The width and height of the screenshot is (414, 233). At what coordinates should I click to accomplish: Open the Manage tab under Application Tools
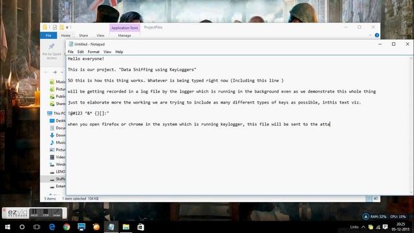[124, 36]
